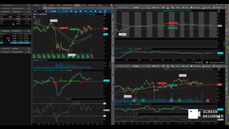
Task: Change the 3D timeframe on the left WFC chart
Action: 86,11
